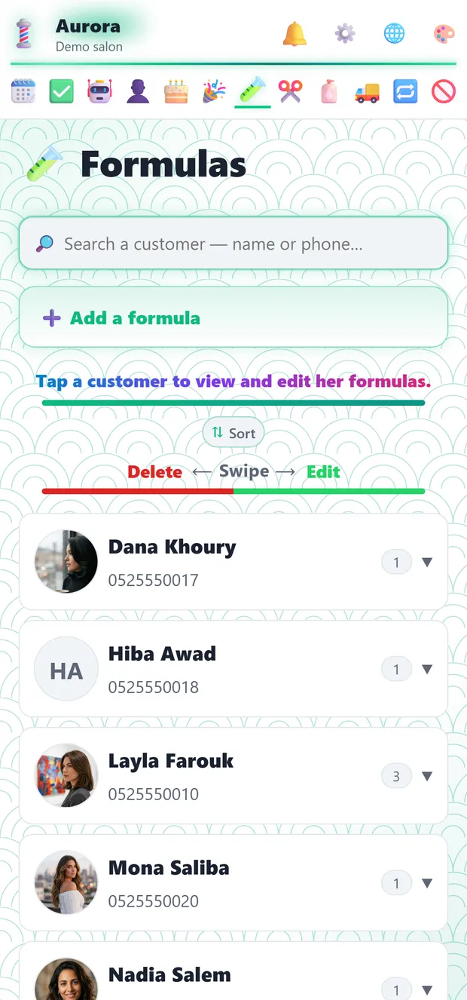The height and width of the screenshot is (1000, 467).
Task: Open the birthday cake icon
Action: pos(176,91)
